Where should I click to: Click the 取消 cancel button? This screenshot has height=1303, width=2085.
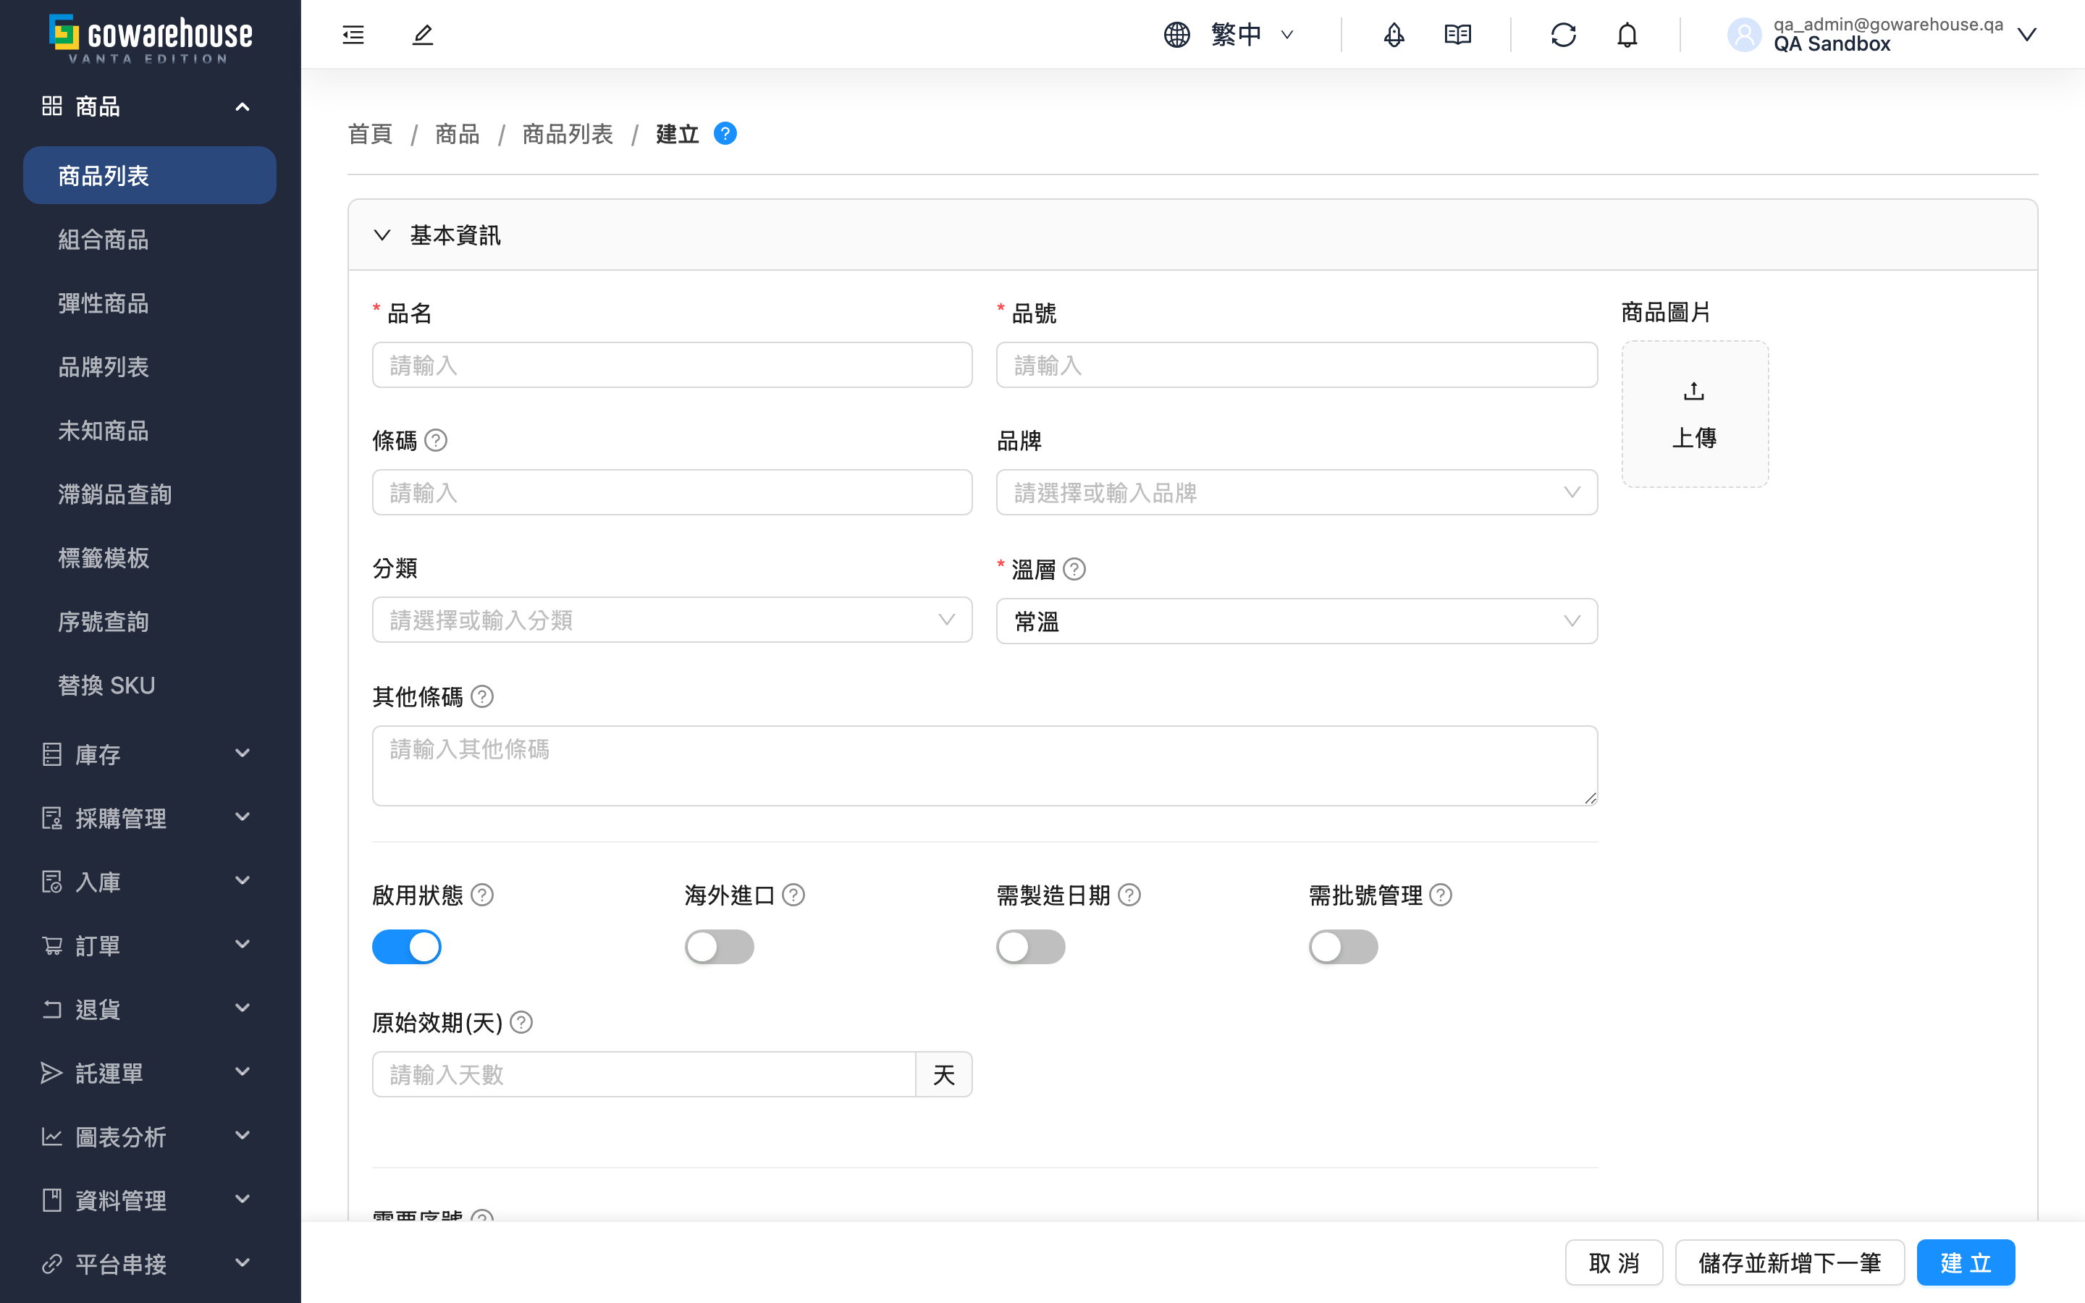point(1614,1262)
